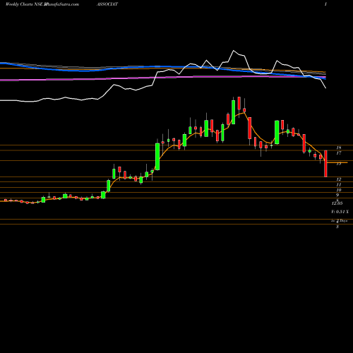Click the ASSOCIAT ticker symbol label

(107, 4)
